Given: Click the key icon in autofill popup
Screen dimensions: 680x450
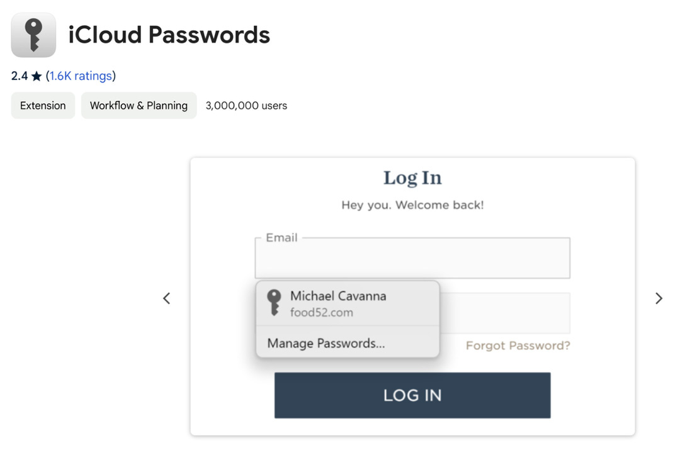Looking at the screenshot, I should click(x=274, y=303).
